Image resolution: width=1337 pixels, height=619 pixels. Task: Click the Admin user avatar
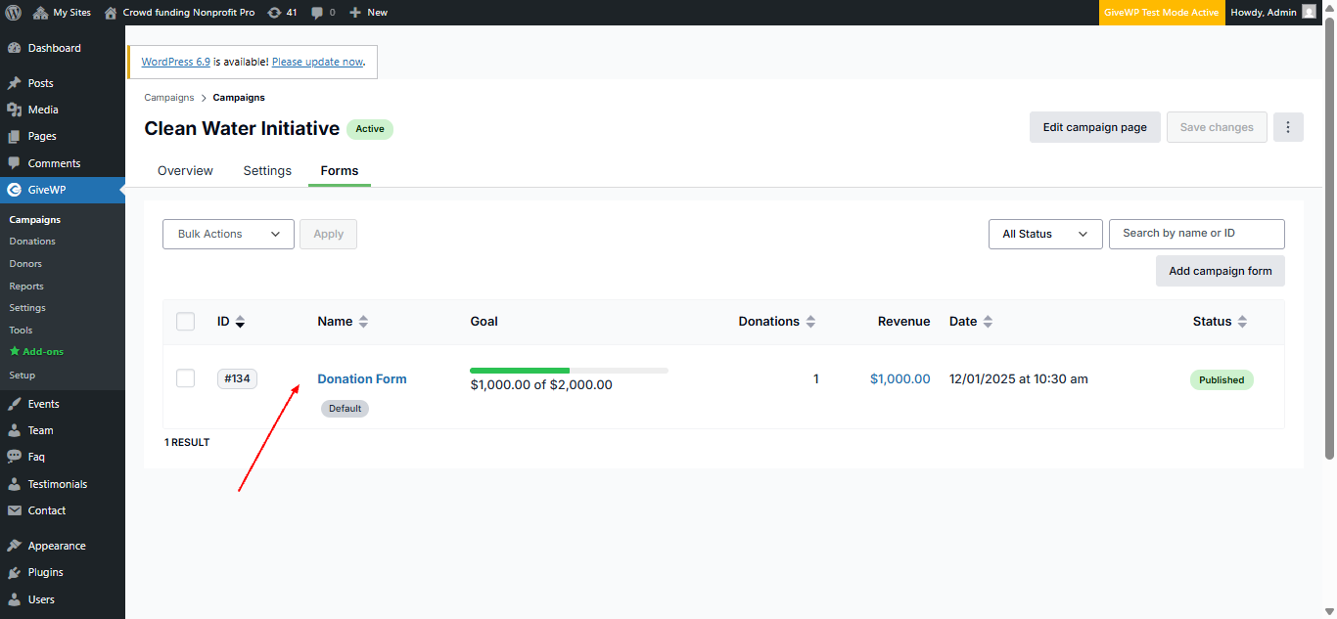pos(1309,13)
